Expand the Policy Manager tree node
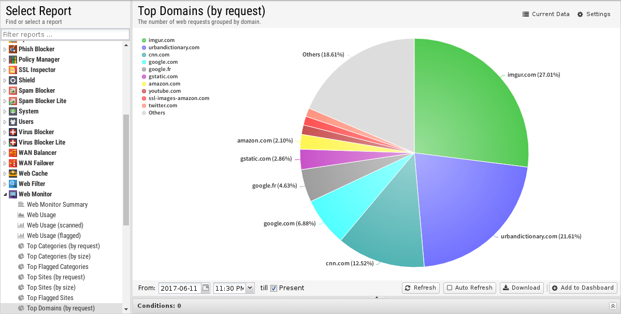This screenshot has width=621, height=314. (5, 60)
